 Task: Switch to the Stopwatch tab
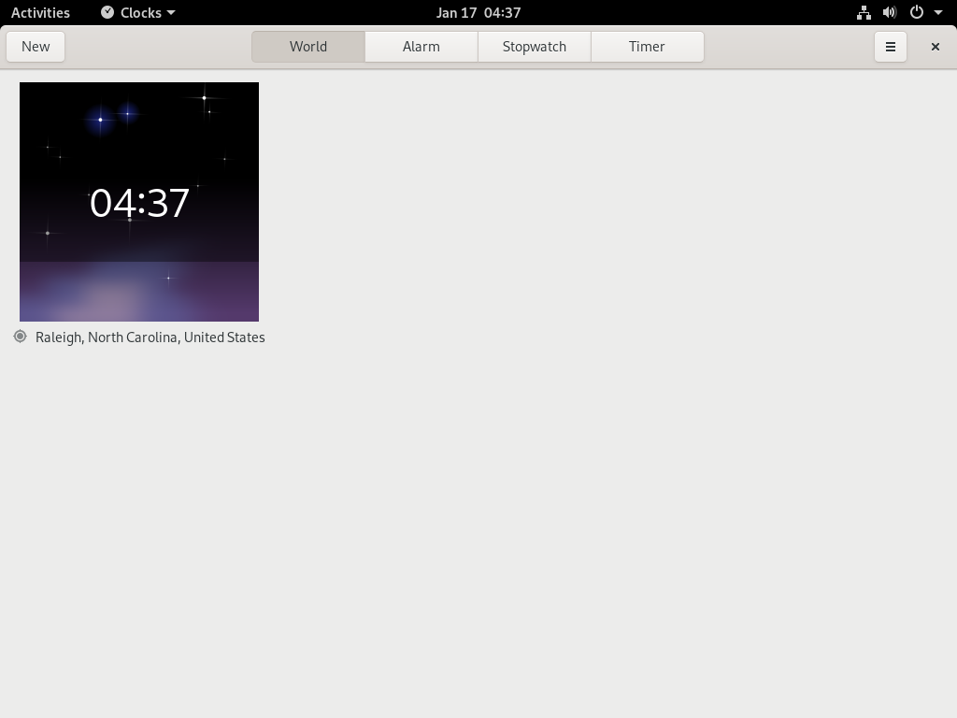[534, 47]
